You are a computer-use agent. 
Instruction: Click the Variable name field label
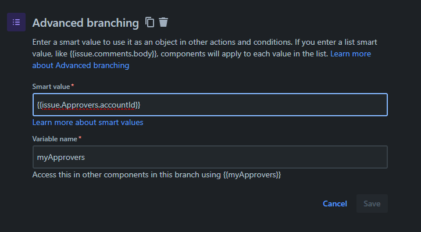click(55, 139)
